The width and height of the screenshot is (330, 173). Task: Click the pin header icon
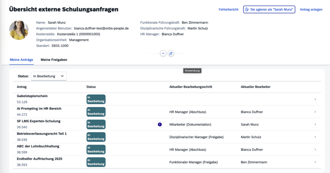tap(171, 53)
